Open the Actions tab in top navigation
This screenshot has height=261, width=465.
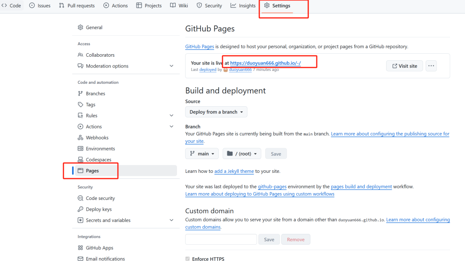click(115, 6)
